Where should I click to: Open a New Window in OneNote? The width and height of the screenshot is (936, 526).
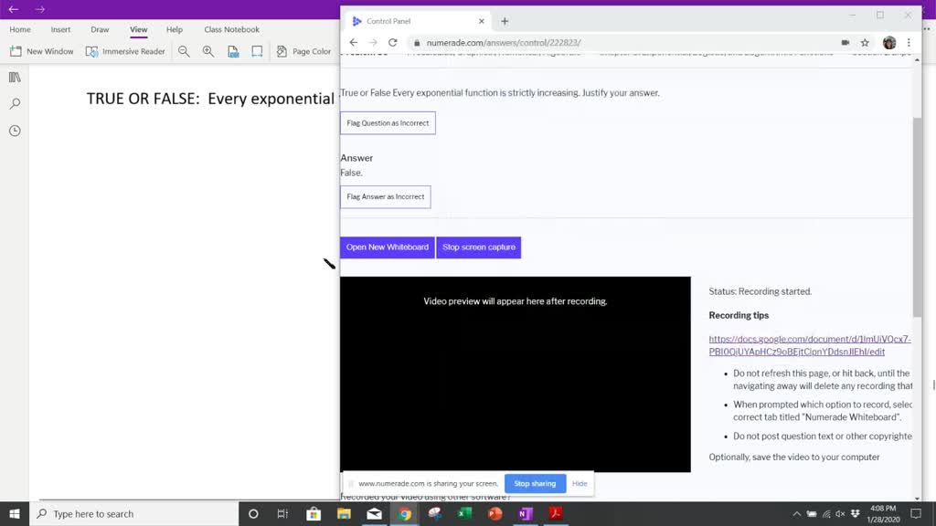point(41,51)
